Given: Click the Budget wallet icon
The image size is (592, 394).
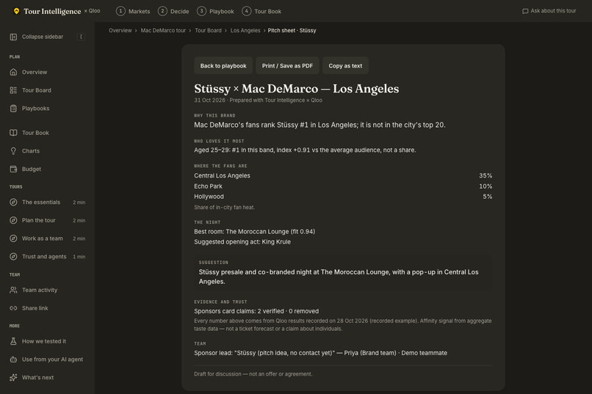Looking at the screenshot, I should pos(13,169).
